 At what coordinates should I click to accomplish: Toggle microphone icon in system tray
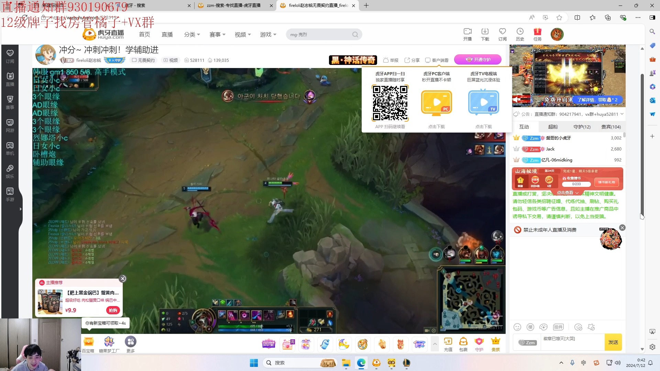(572, 363)
